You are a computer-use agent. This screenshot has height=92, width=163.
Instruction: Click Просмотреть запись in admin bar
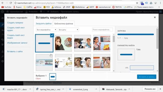[x=70, y=12]
